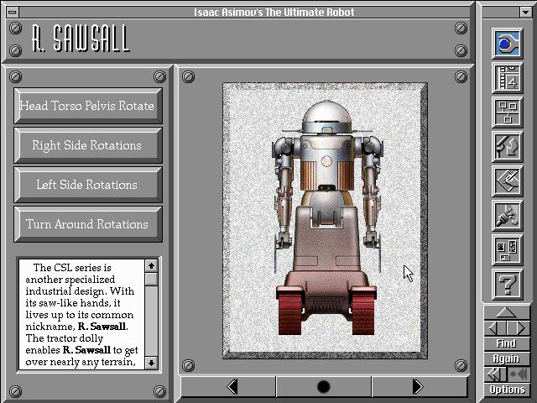Click the description scrollbar thumb
This screenshot has width=537, height=403.
151,279
